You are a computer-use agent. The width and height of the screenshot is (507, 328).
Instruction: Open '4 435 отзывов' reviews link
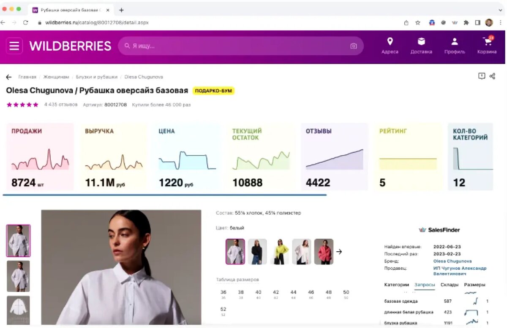[x=61, y=105]
